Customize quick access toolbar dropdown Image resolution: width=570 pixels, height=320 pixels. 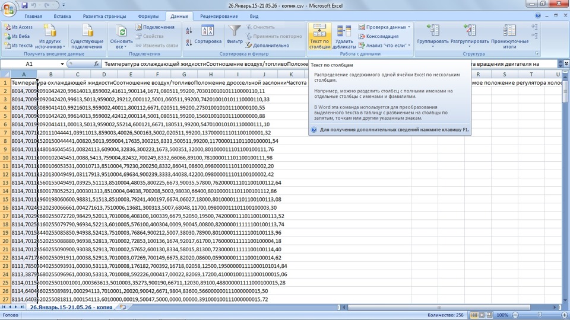click(x=64, y=5)
